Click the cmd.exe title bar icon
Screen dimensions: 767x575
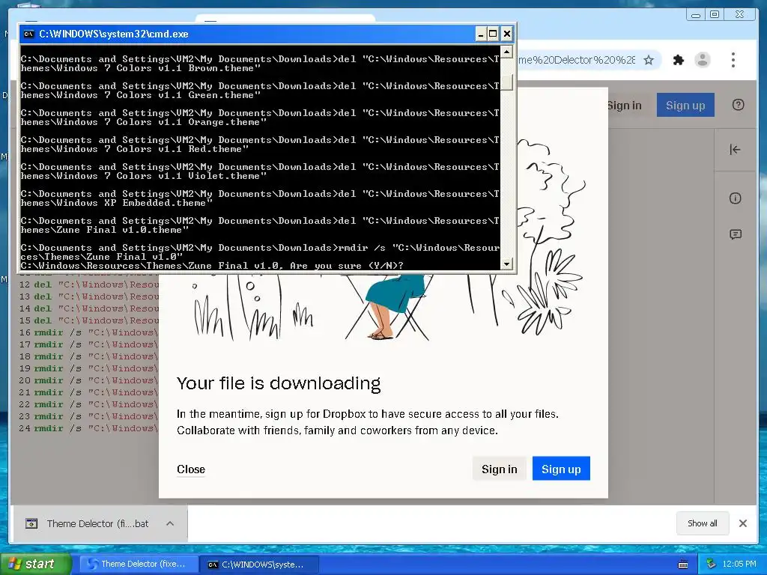(29, 34)
